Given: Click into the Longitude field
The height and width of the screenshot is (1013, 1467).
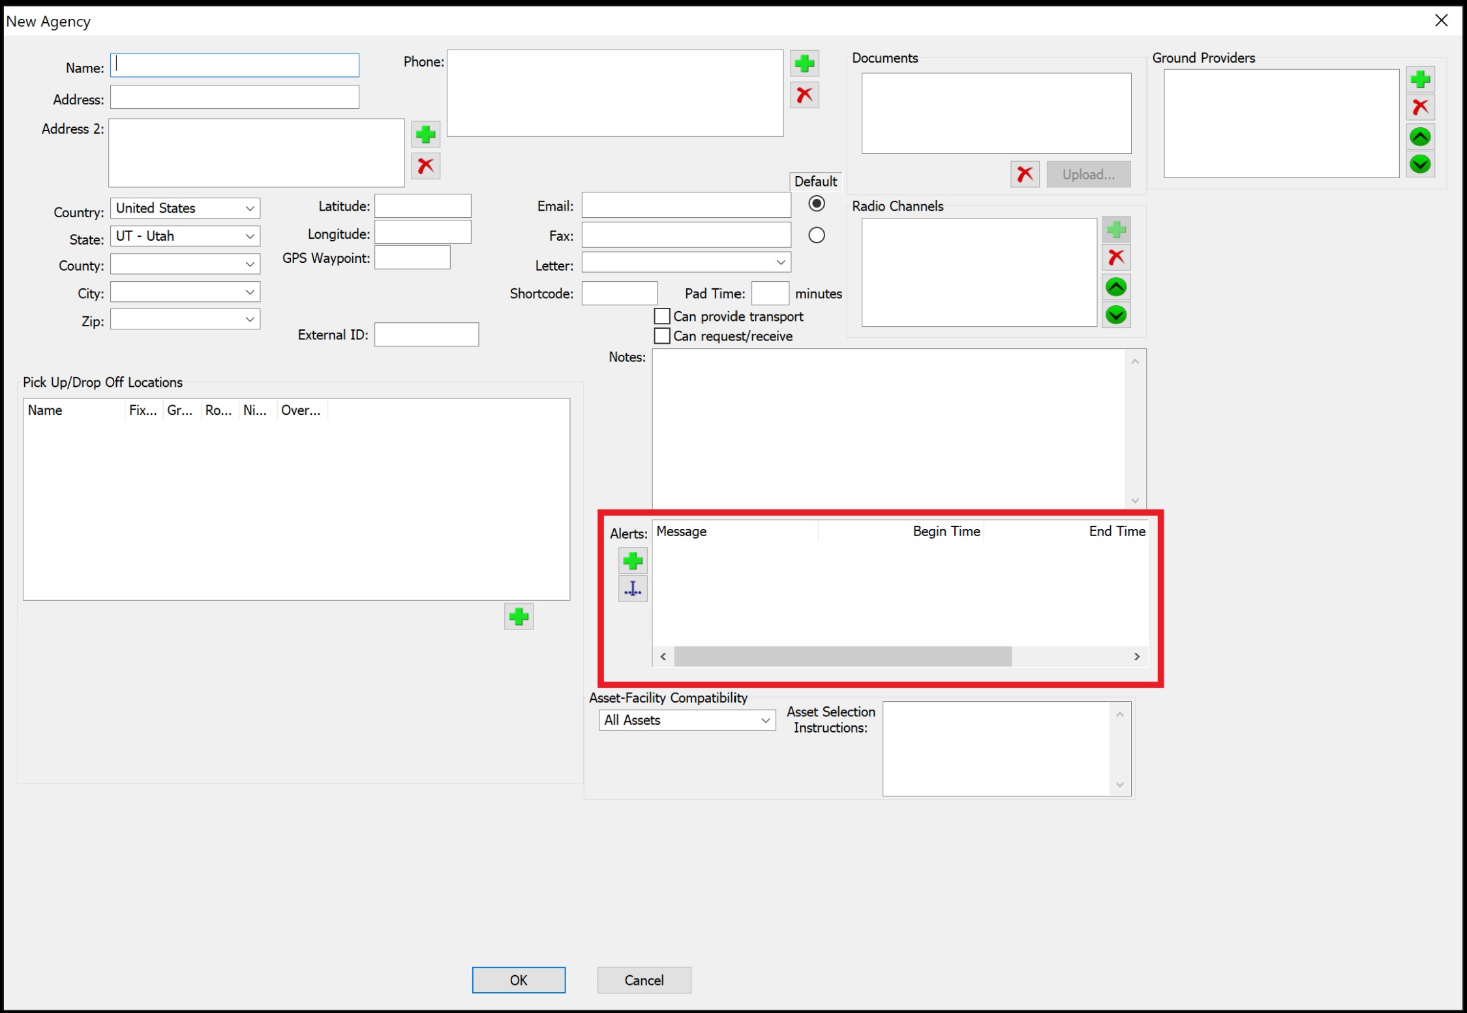Looking at the screenshot, I should pos(423,232).
